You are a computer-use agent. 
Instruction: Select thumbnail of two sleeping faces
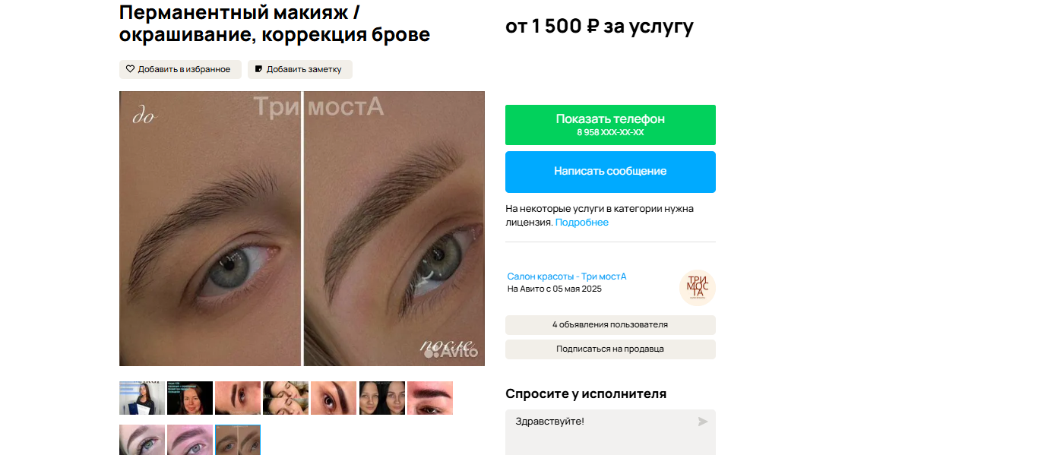286,398
